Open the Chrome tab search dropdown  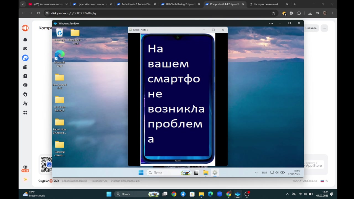pyautogui.click(x=23, y=4)
